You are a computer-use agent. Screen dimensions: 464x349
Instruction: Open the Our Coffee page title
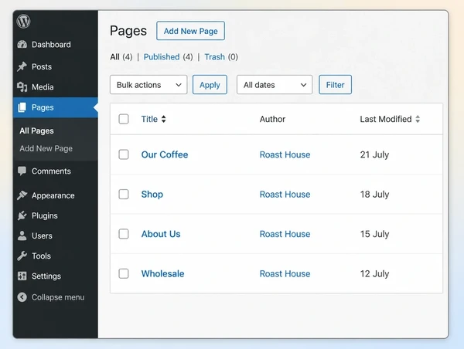(165, 154)
